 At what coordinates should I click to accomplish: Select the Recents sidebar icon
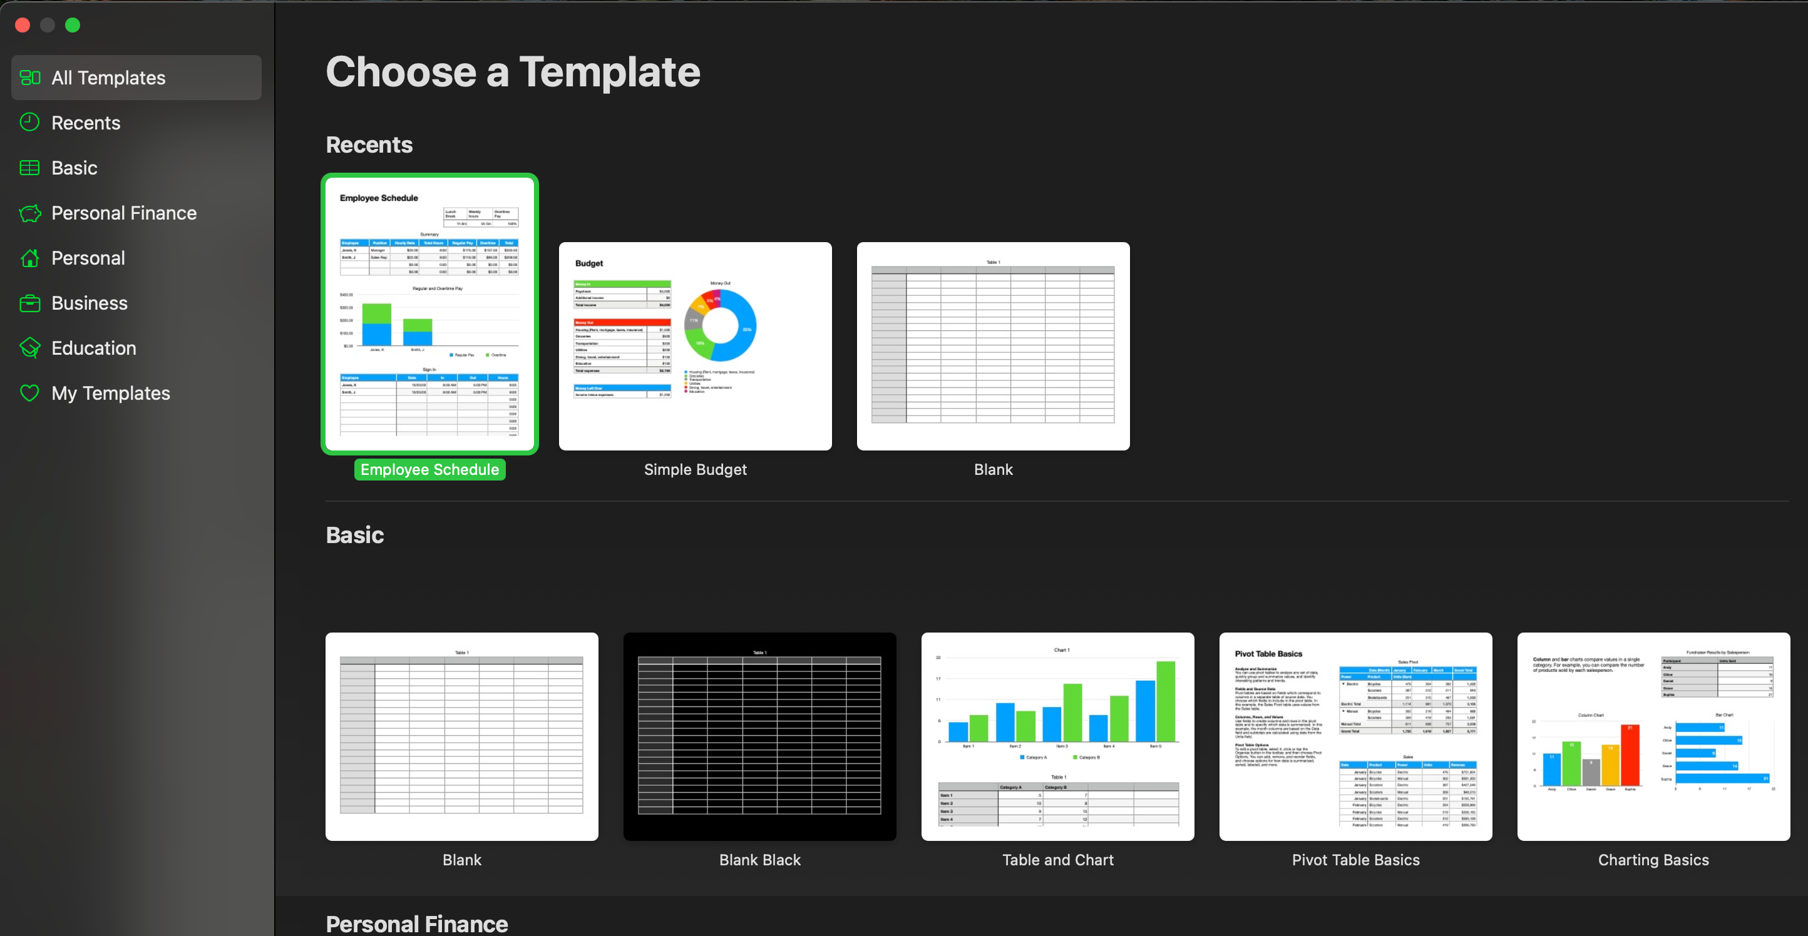click(30, 122)
